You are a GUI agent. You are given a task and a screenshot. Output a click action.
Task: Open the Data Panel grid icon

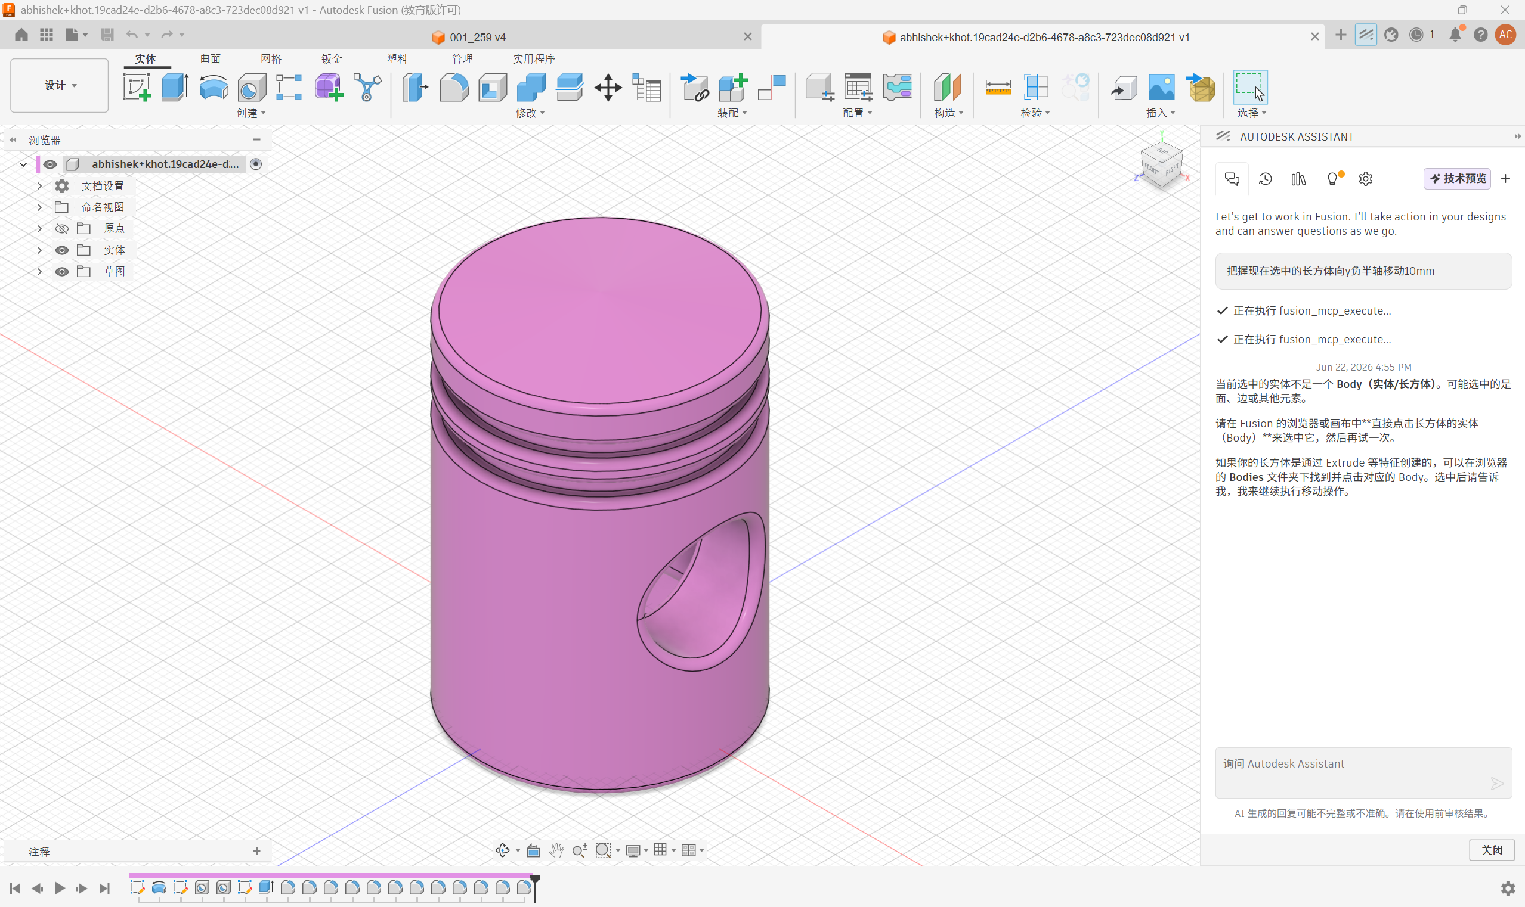point(47,35)
